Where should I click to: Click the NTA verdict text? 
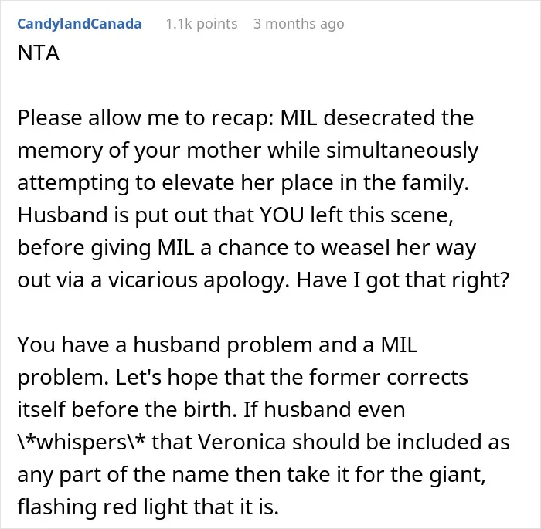click(39, 53)
